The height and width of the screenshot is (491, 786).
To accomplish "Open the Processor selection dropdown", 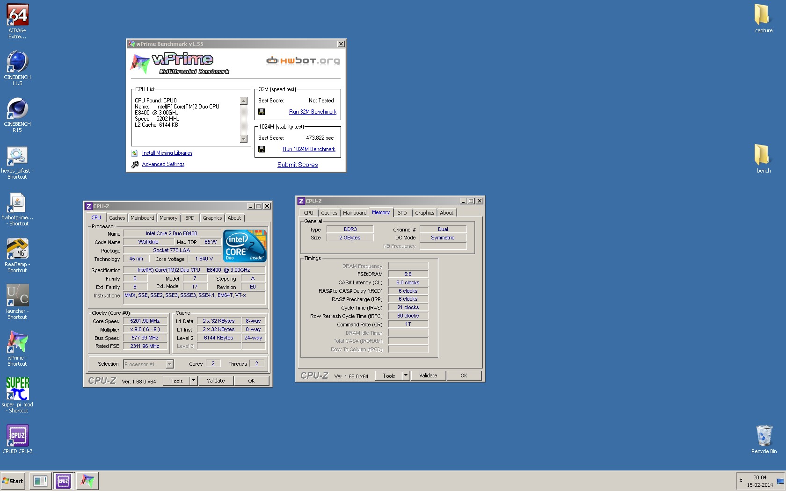I will click(x=170, y=364).
